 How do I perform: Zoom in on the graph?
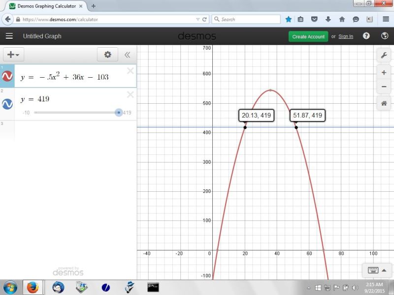(x=384, y=73)
